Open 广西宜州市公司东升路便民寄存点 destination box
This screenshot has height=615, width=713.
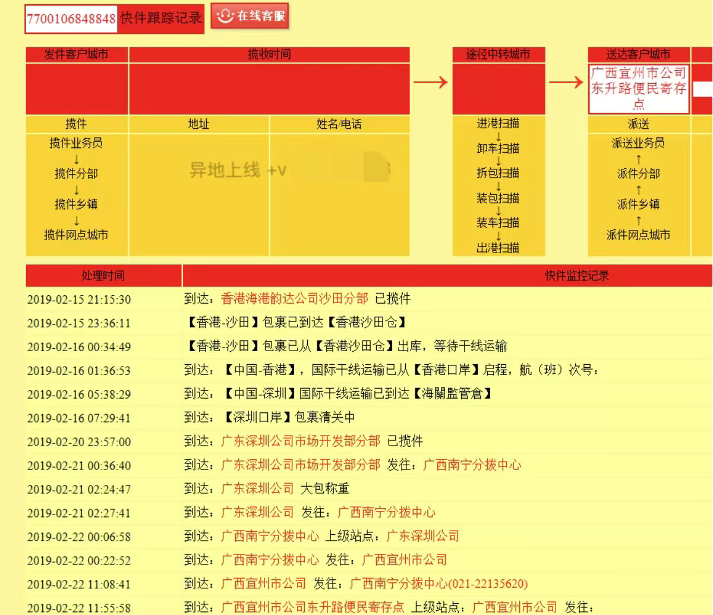coord(638,89)
